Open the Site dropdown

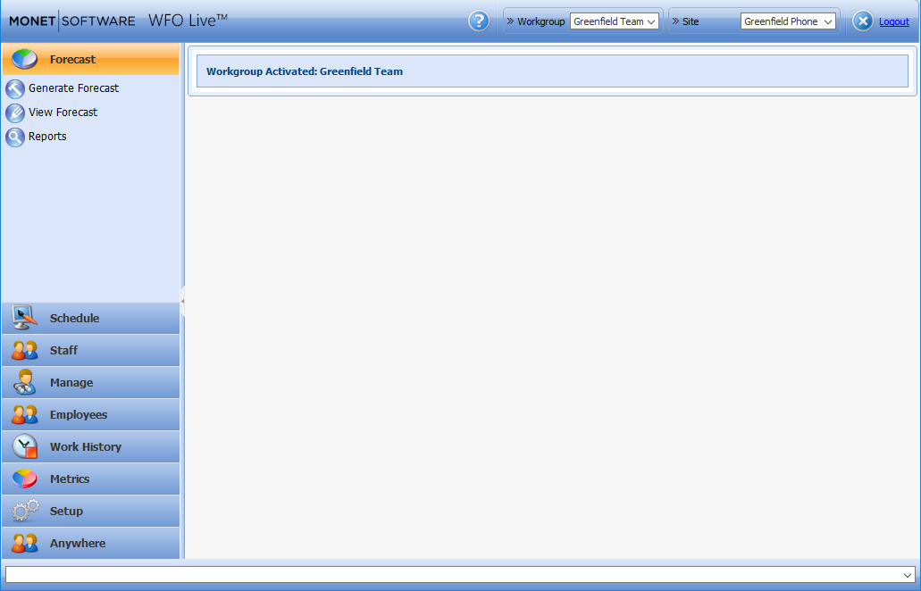click(787, 21)
